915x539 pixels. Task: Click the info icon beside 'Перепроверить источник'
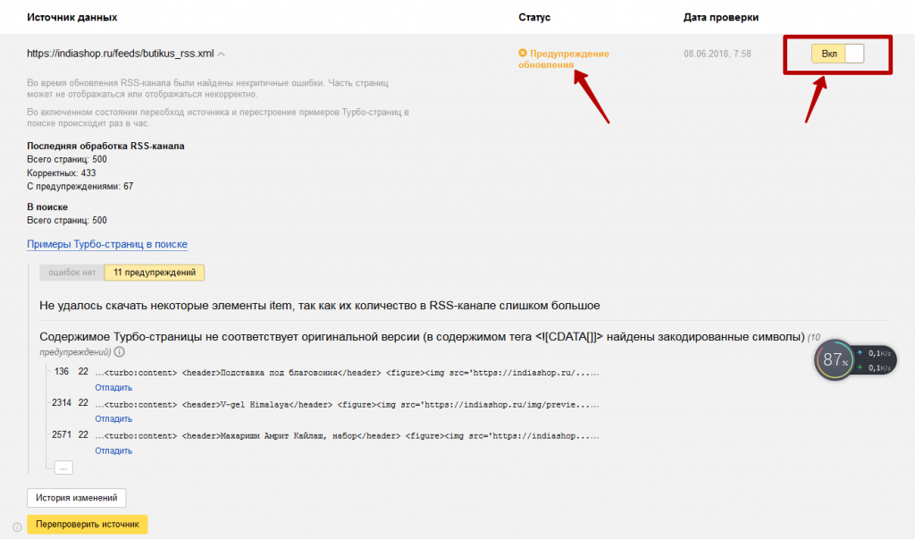point(17,527)
